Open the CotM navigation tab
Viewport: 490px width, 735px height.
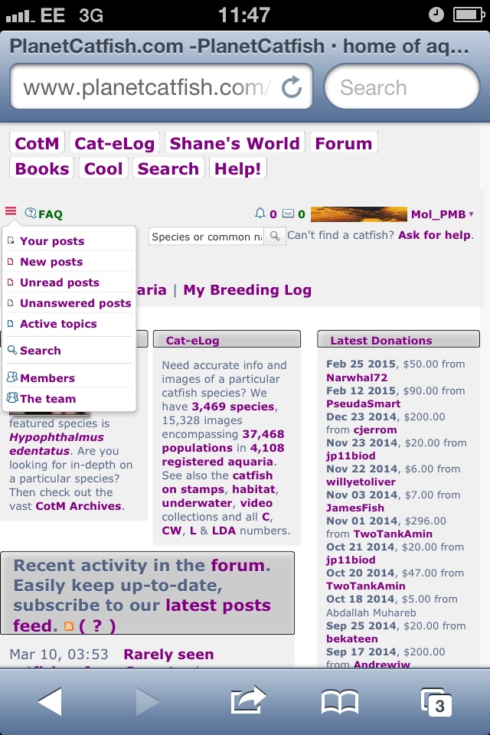pyautogui.click(x=37, y=143)
